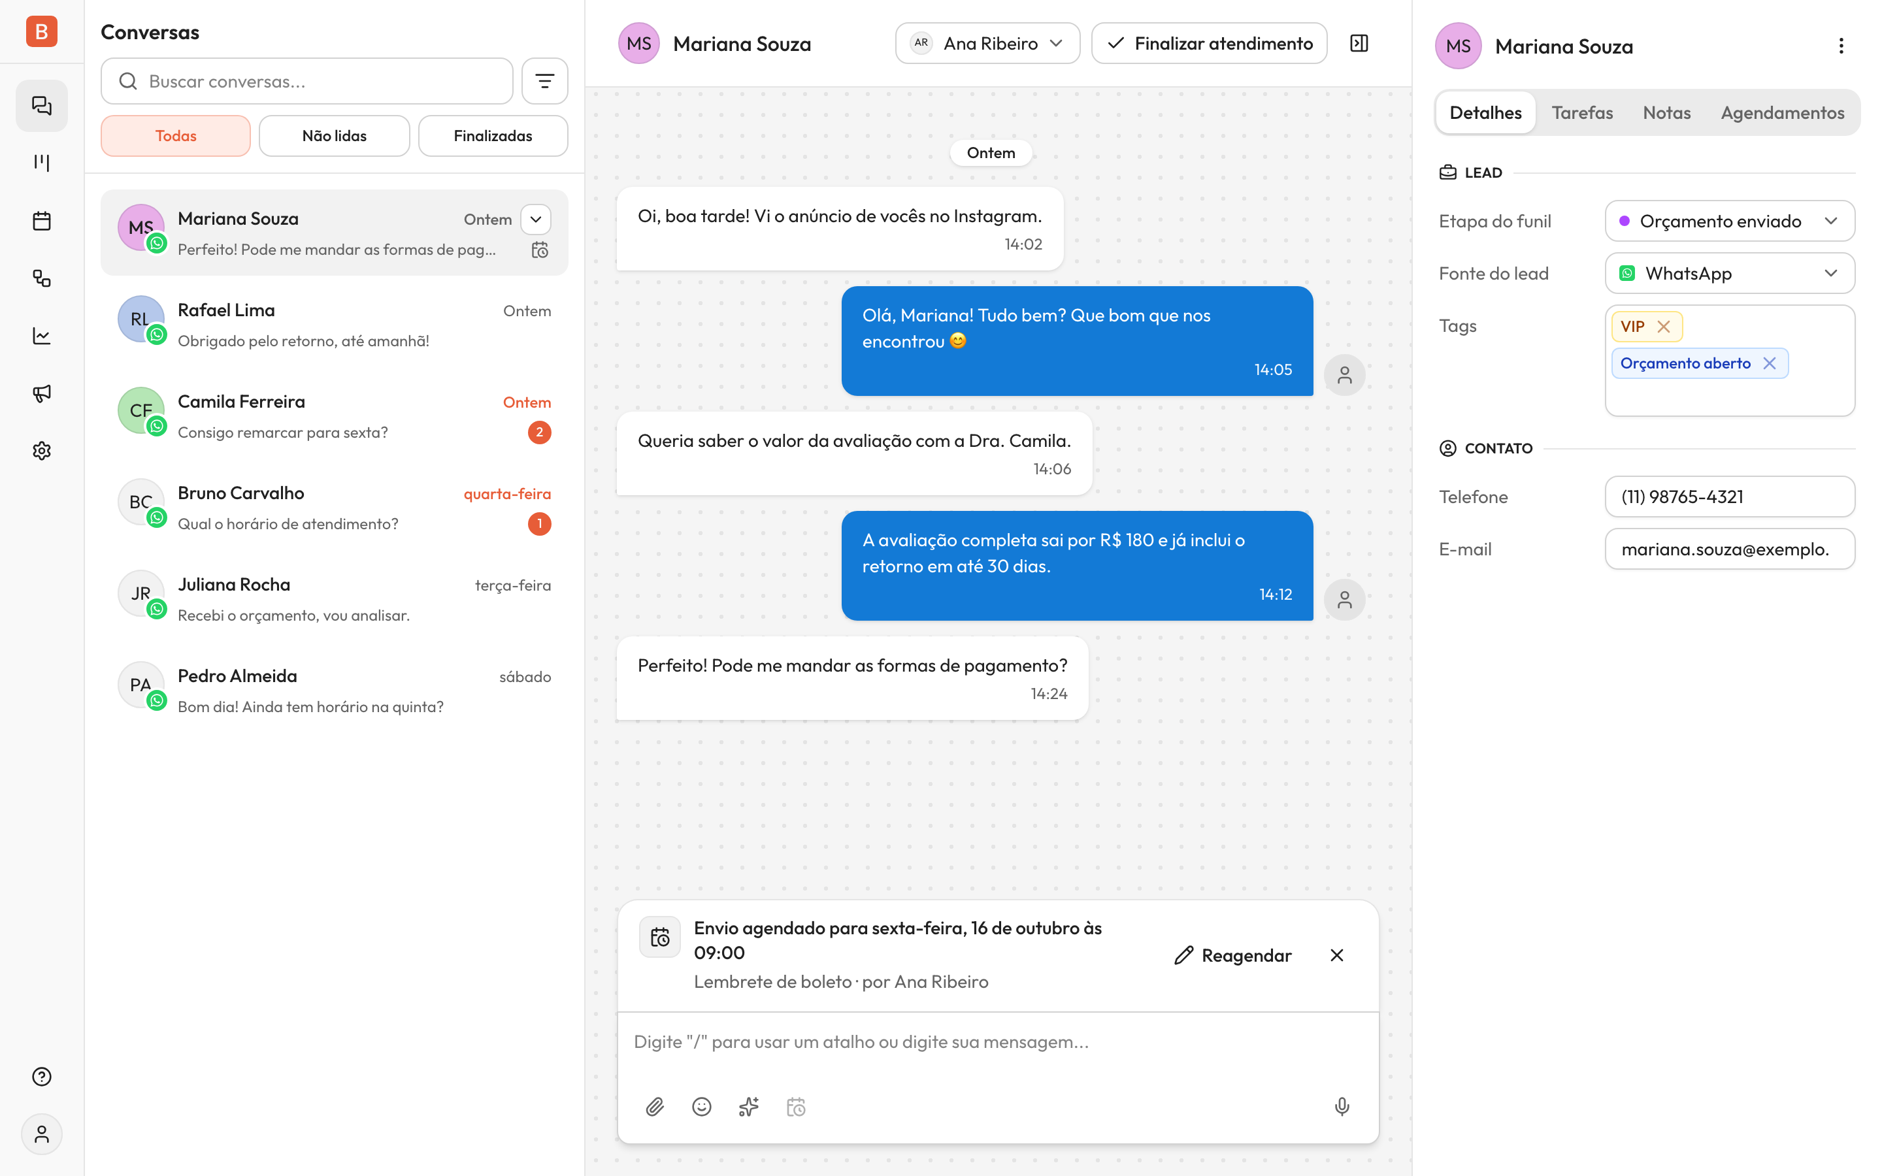Collapse the details side panel
Screen dimensions: 1882x1176
(1359, 44)
